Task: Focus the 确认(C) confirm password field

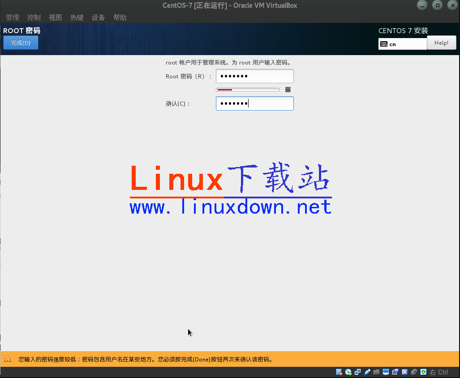Action: tap(255, 103)
